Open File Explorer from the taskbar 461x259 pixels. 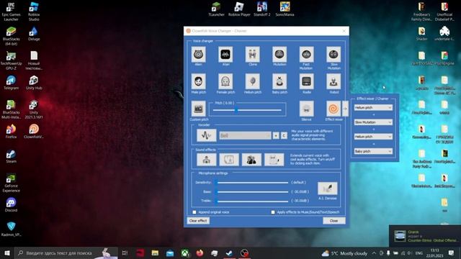click(155, 253)
